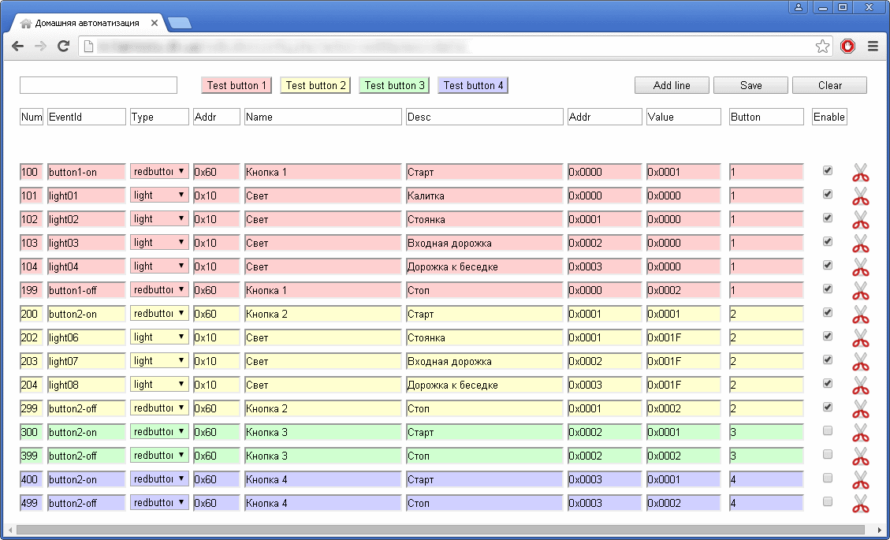This screenshot has width=890, height=540.
Task: Open the Type dropdown on row 499
Action: point(159,502)
